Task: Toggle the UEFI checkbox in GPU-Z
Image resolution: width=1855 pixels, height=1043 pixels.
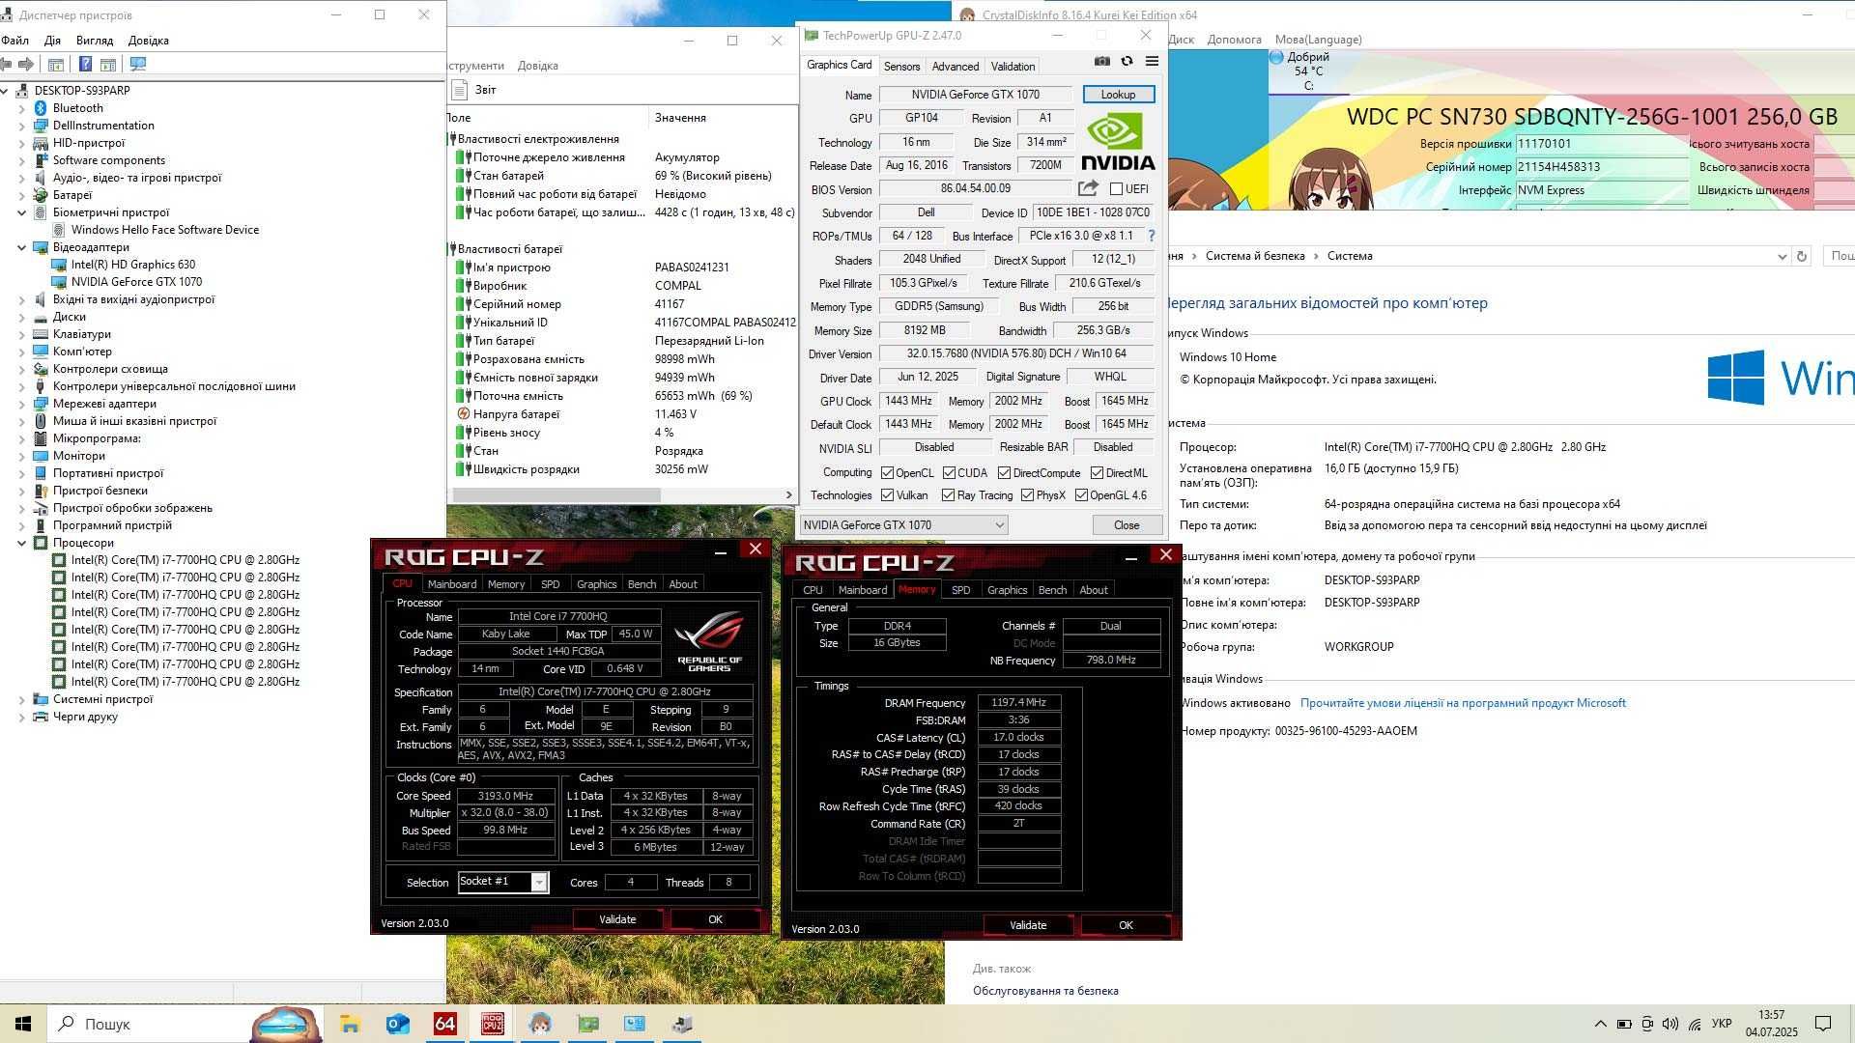Action: tap(1116, 189)
